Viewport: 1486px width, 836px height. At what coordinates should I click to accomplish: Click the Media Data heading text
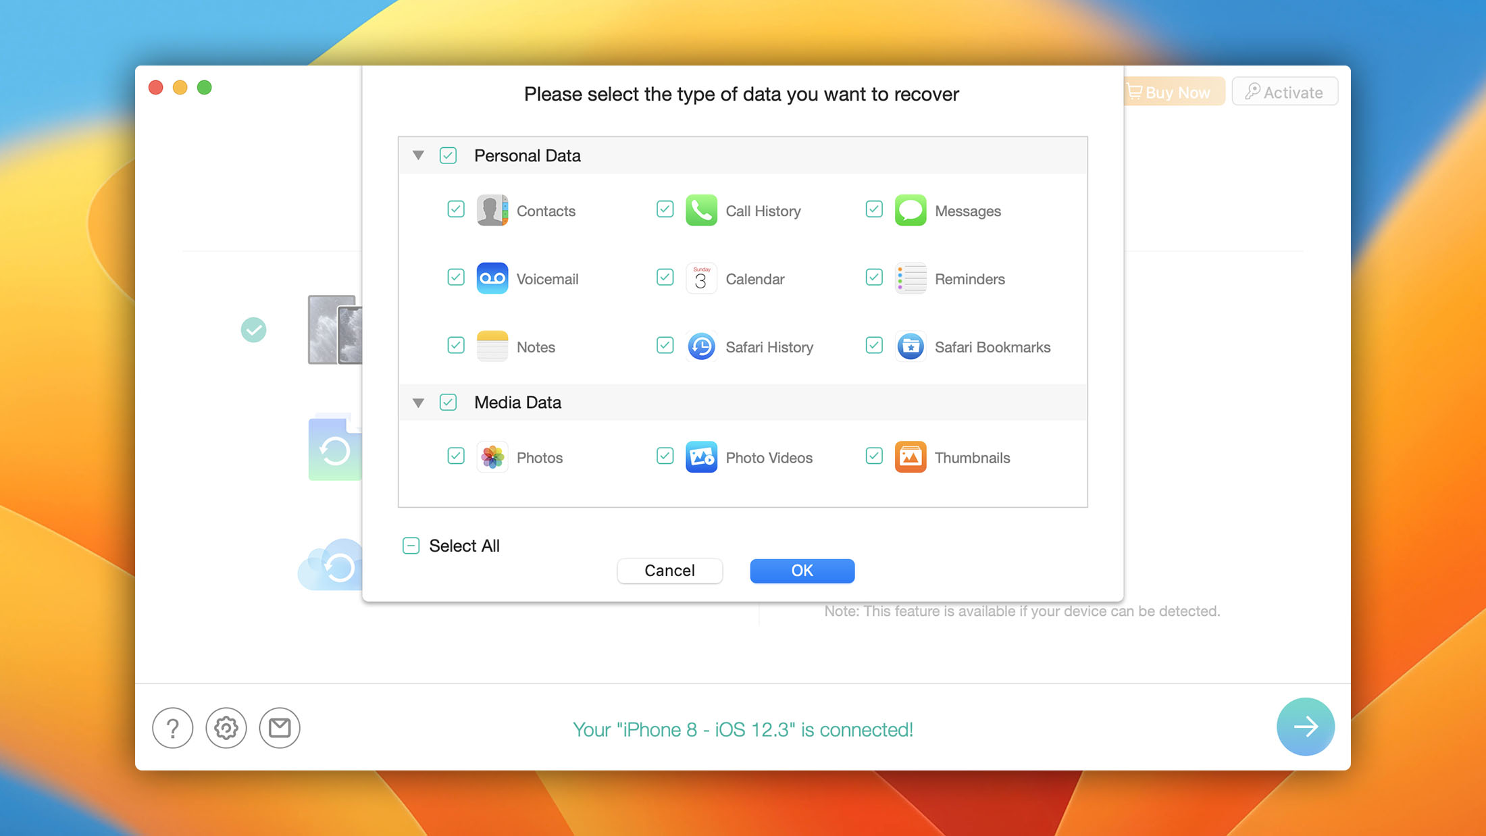coord(517,402)
